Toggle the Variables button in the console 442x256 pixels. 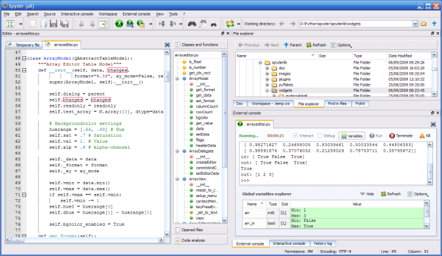pos(352,136)
